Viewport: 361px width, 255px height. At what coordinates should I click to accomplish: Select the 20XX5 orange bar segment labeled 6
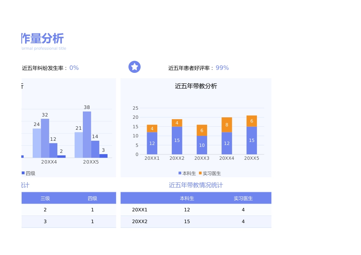pyautogui.click(x=252, y=121)
